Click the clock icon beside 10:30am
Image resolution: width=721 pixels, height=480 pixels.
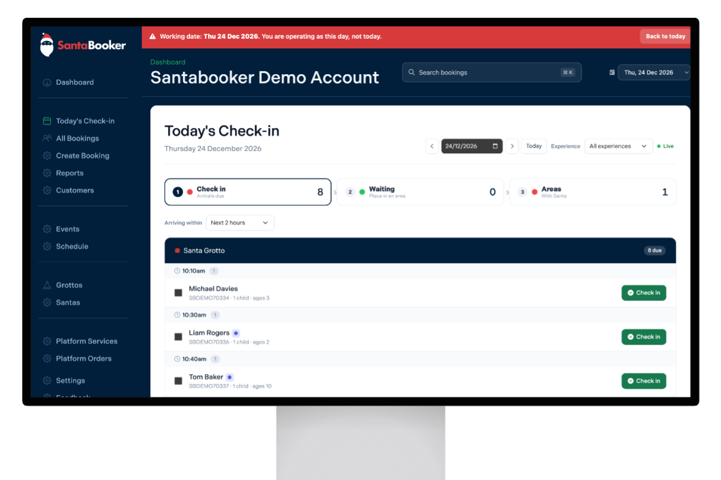point(177,315)
